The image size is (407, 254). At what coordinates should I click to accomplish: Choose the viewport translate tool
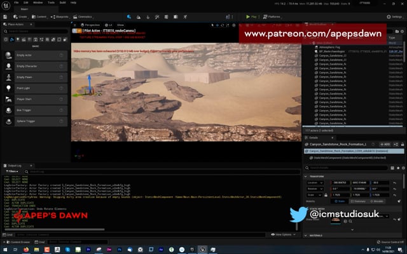(x=217, y=25)
